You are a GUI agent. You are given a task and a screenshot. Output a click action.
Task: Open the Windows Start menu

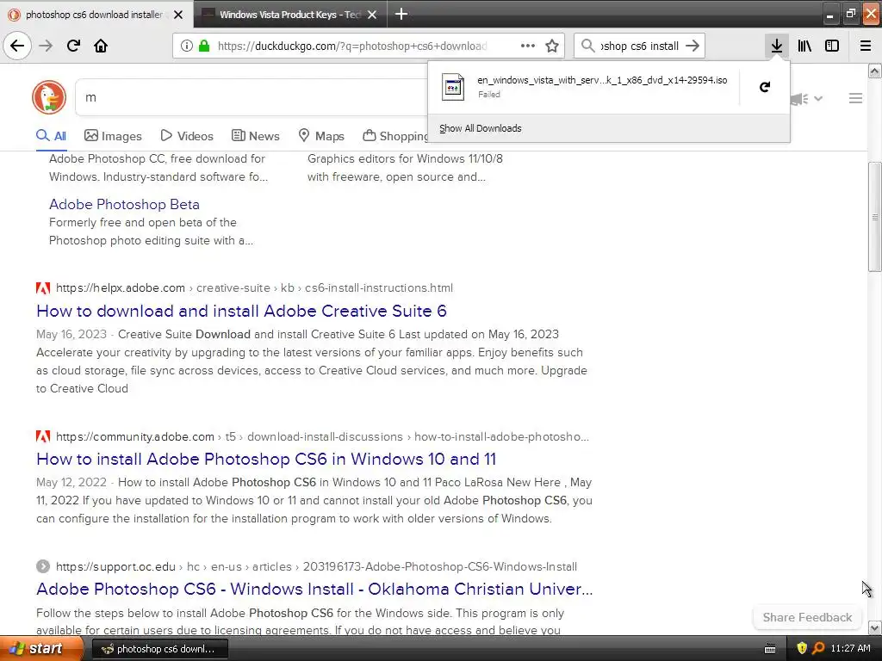click(x=41, y=648)
